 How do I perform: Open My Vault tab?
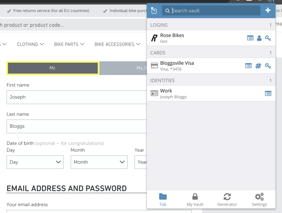(x=195, y=200)
